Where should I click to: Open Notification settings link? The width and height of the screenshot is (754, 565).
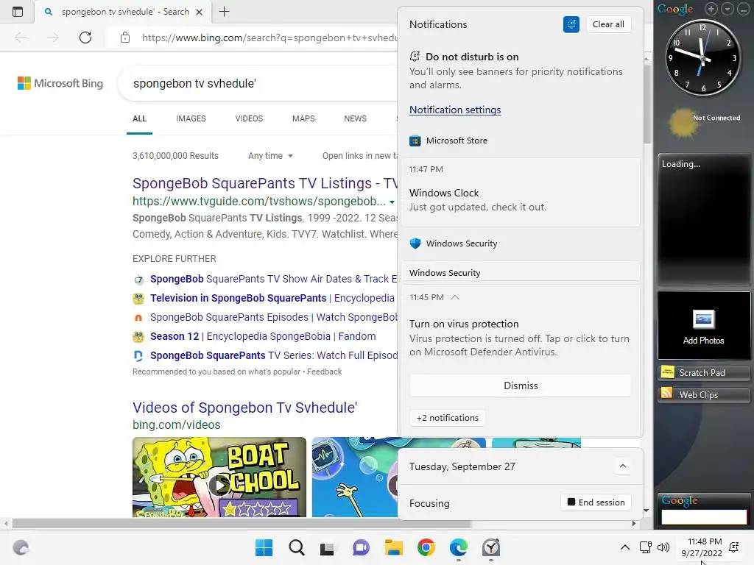pyautogui.click(x=455, y=110)
